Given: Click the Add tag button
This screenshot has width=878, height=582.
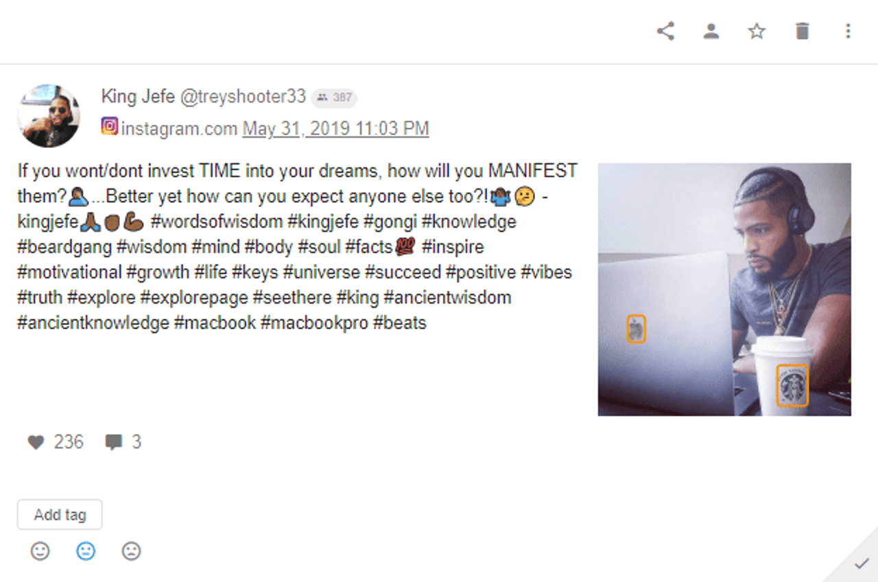Looking at the screenshot, I should point(60,515).
